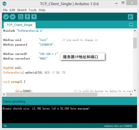The width and height of the screenshot is (139, 130).
Task: Click the horizontal scrollbar left arrow
Action: 4,95
